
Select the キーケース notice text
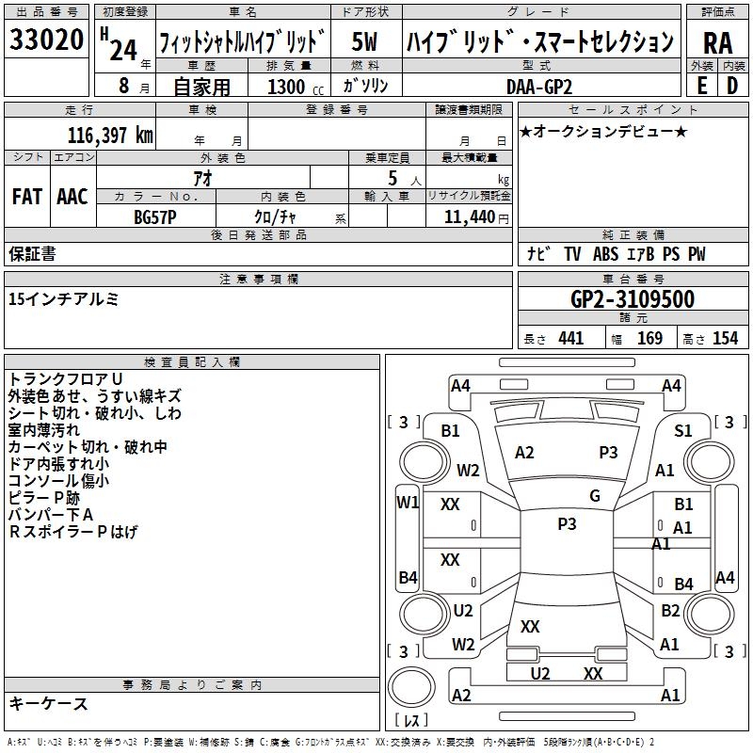click(x=49, y=704)
